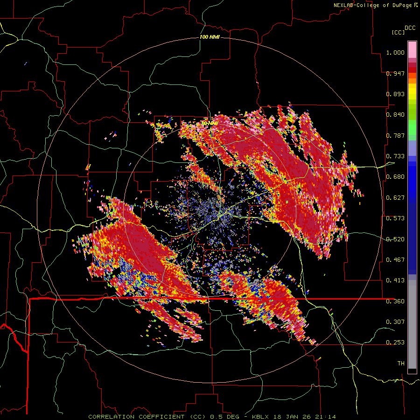Click the TH threshold label
The image size is (420, 420).
coord(401,363)
